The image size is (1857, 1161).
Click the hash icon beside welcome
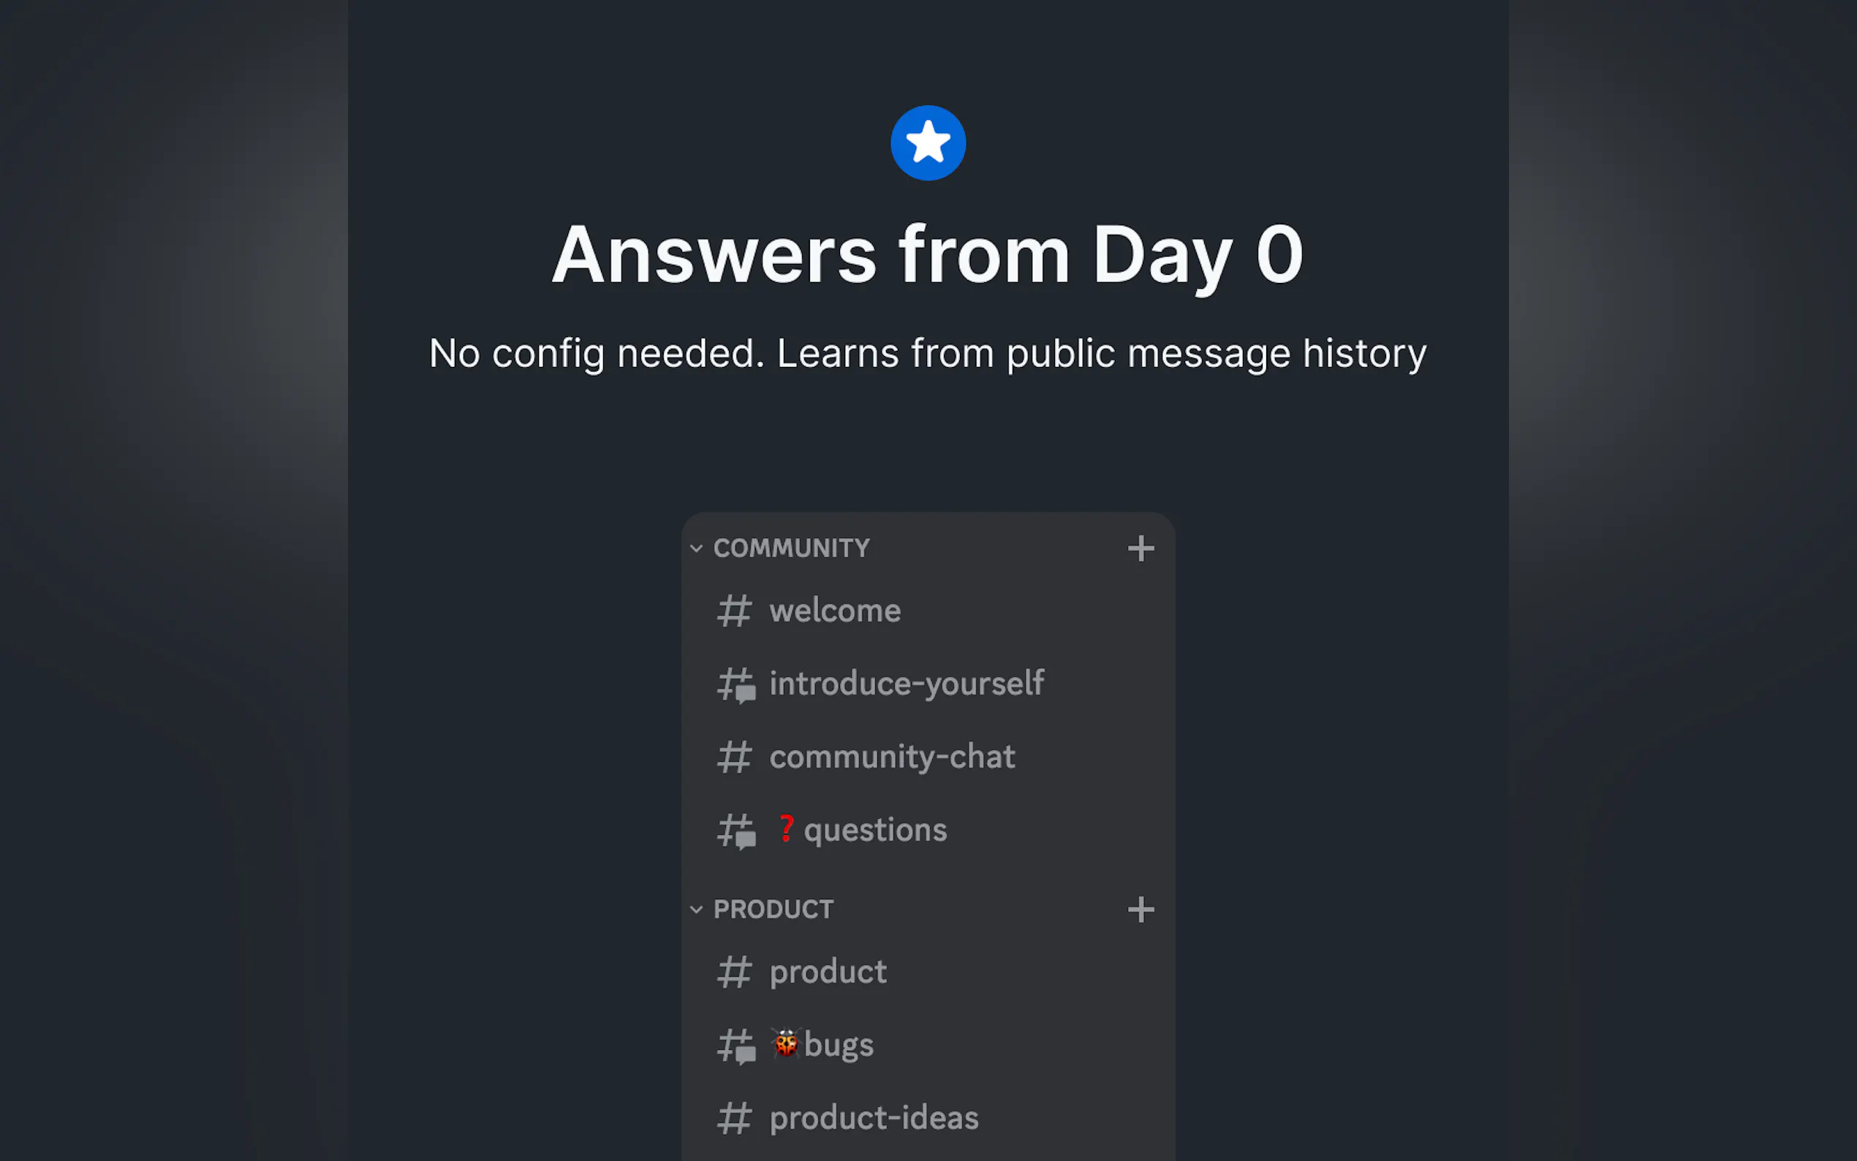pyautogui.click(x=734, y=611)
